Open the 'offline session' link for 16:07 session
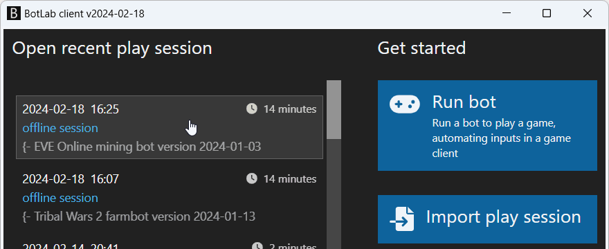 coord(60,198)
